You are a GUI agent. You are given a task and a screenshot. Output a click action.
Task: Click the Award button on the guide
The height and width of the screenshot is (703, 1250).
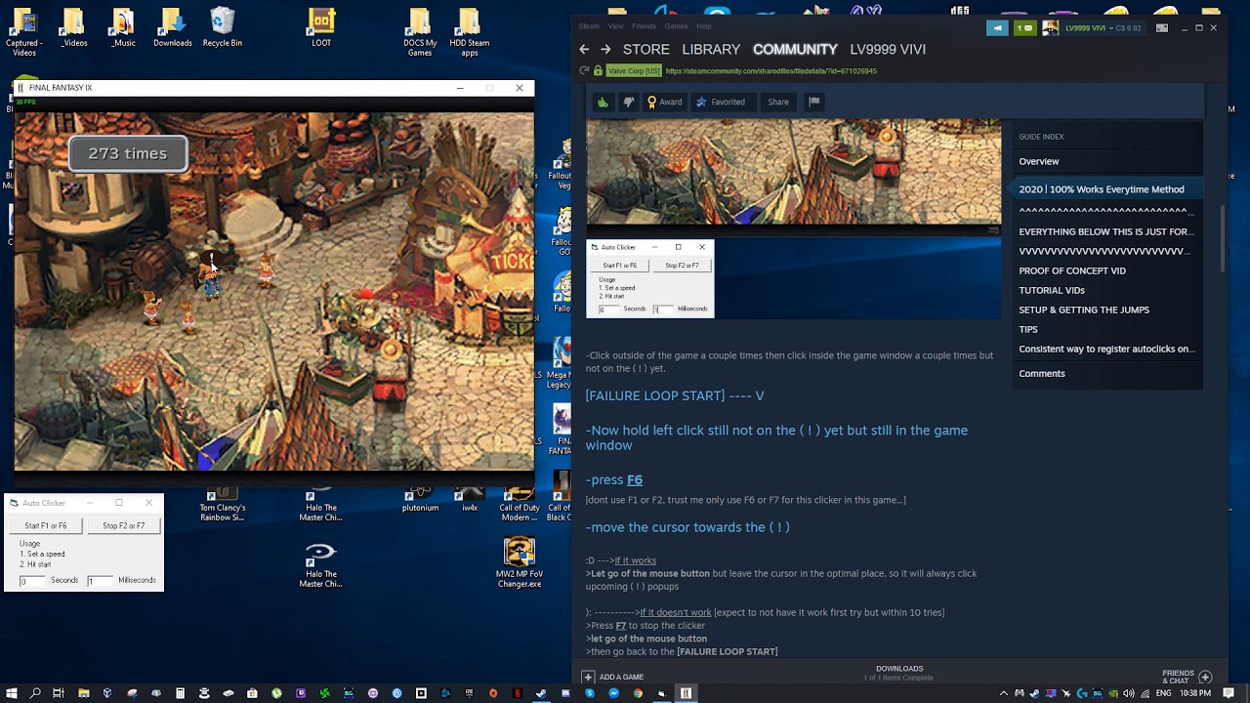tap(664, 102)
